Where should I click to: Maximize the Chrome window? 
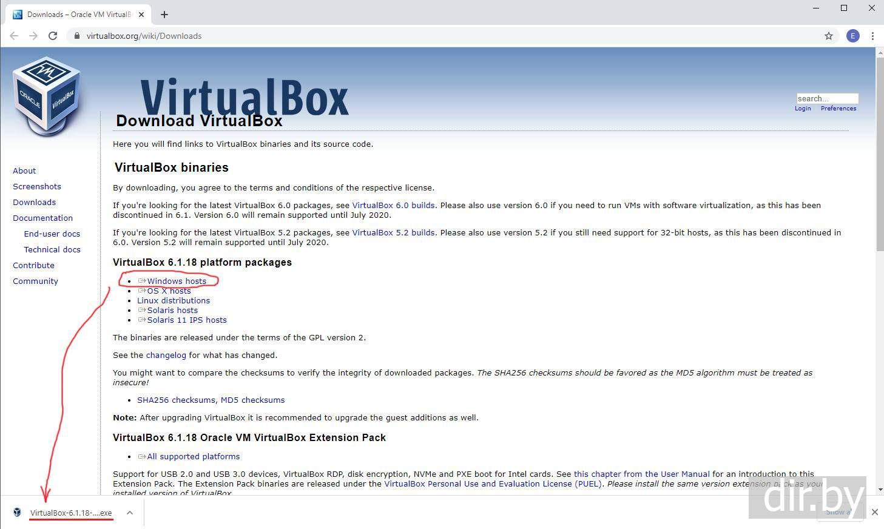tap(844, 8)
